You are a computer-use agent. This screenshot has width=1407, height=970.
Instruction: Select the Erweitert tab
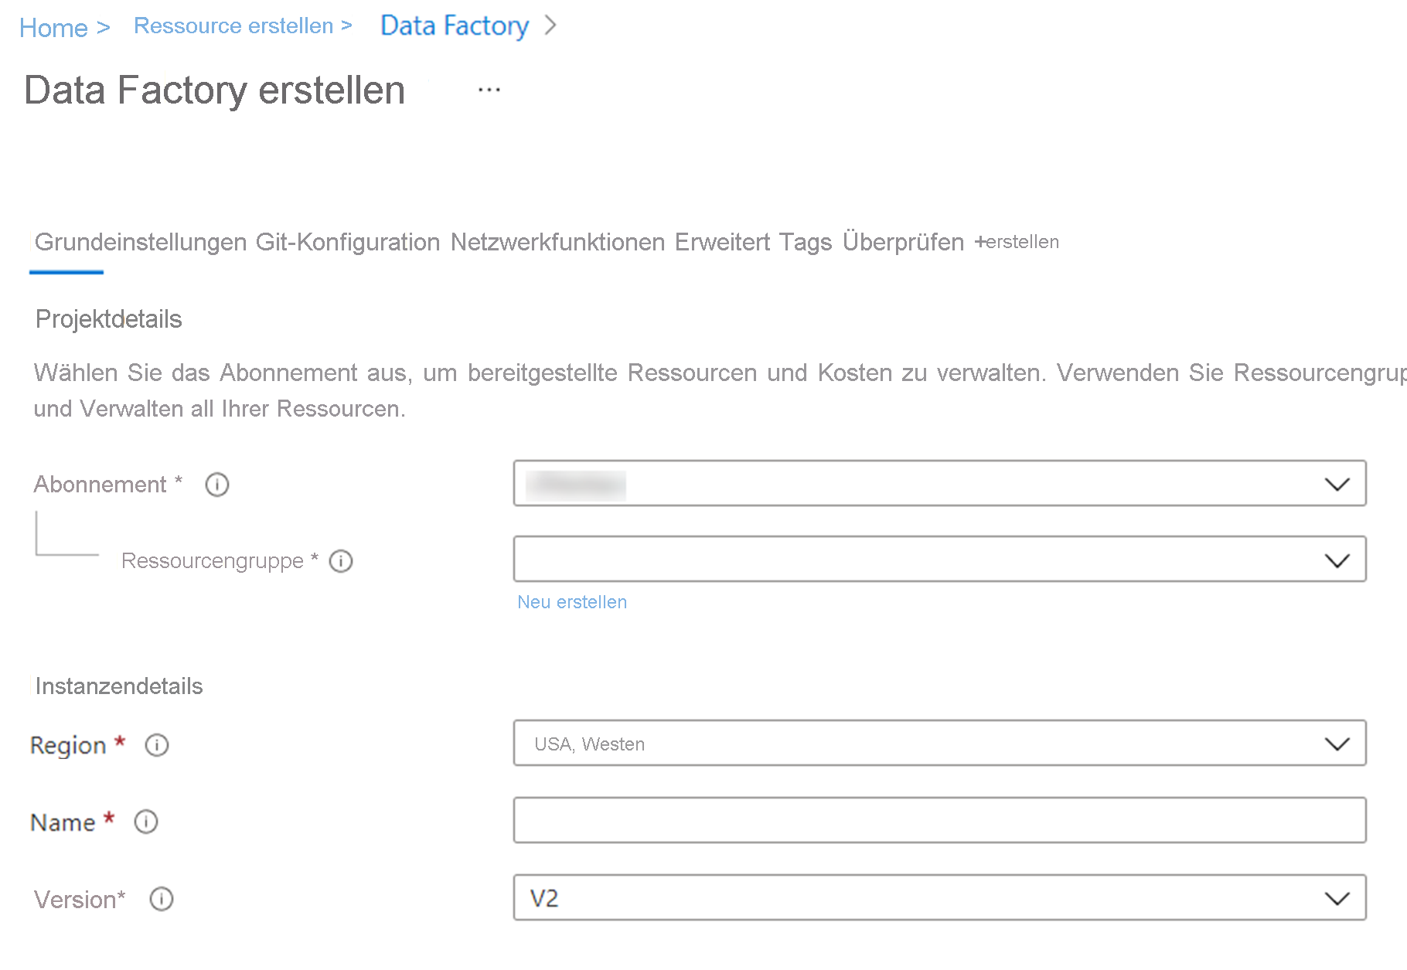coord(722,242)
